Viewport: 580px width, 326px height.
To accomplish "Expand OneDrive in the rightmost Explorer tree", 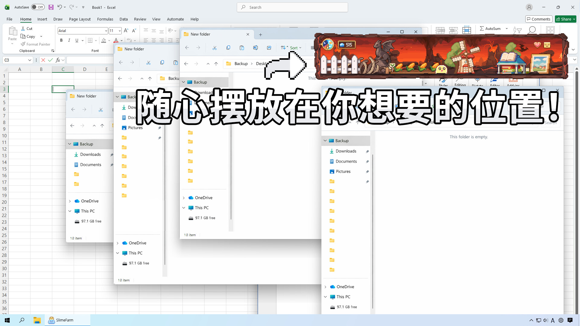I will [325, 287].
